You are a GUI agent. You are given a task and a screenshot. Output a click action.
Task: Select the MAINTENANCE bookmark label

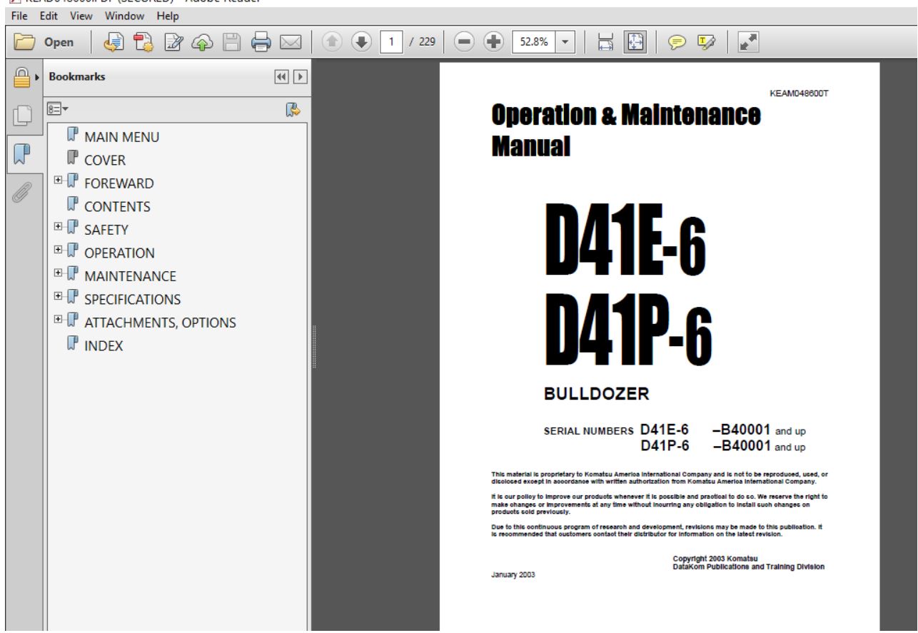tap(131, 276)
